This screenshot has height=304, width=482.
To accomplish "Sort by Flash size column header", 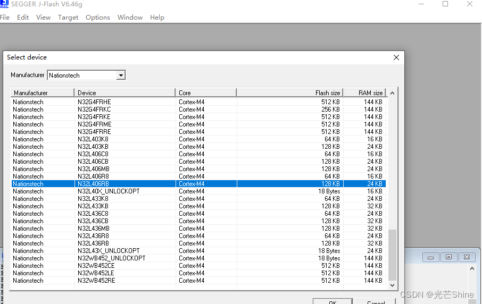I will [290, 92].
